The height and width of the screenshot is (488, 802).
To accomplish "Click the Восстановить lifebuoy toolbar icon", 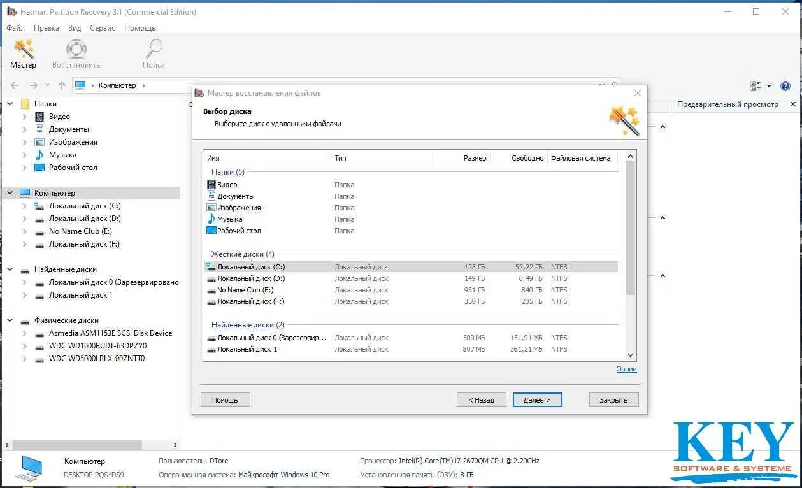I will [x=76, y=49].
